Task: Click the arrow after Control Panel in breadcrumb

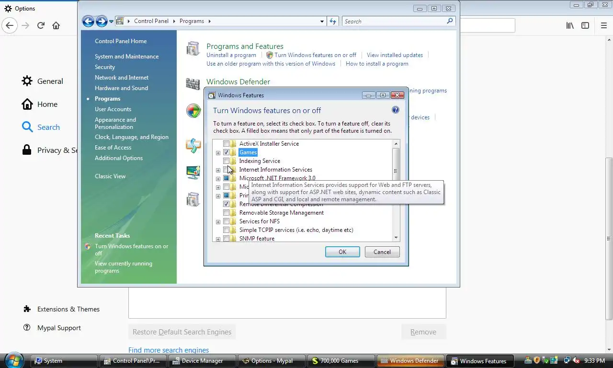Action: tap(174, 21)
